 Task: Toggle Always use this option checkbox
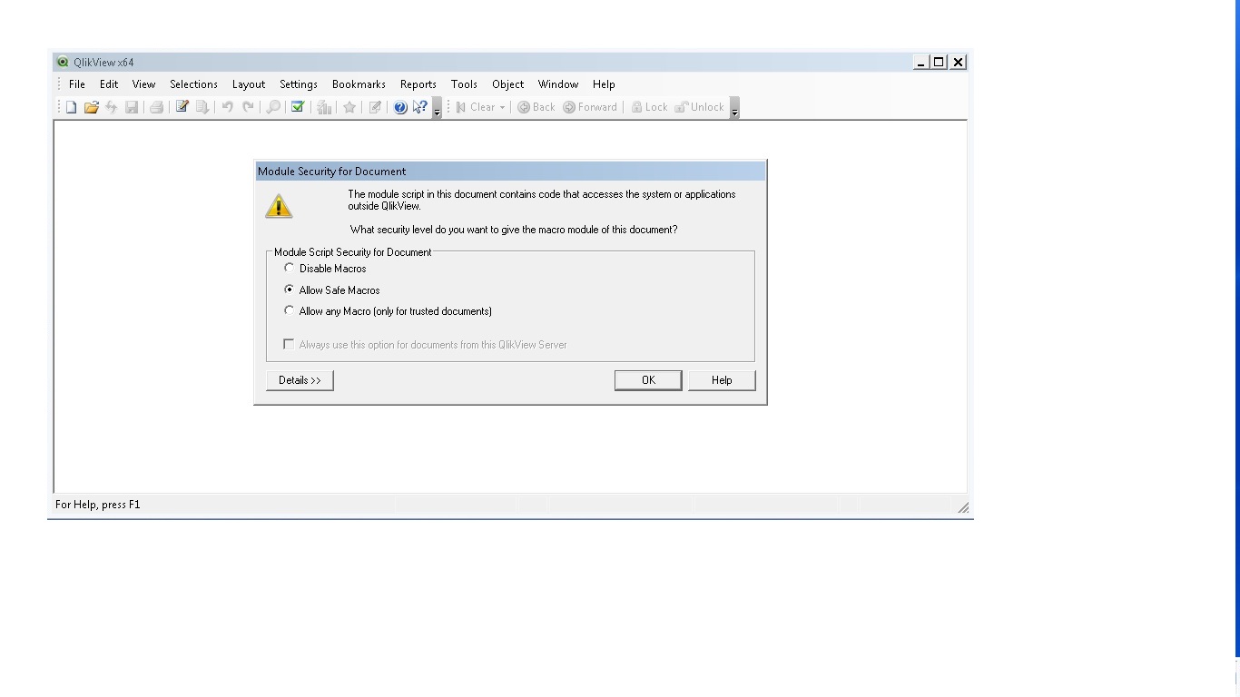[x=289, y=345]
